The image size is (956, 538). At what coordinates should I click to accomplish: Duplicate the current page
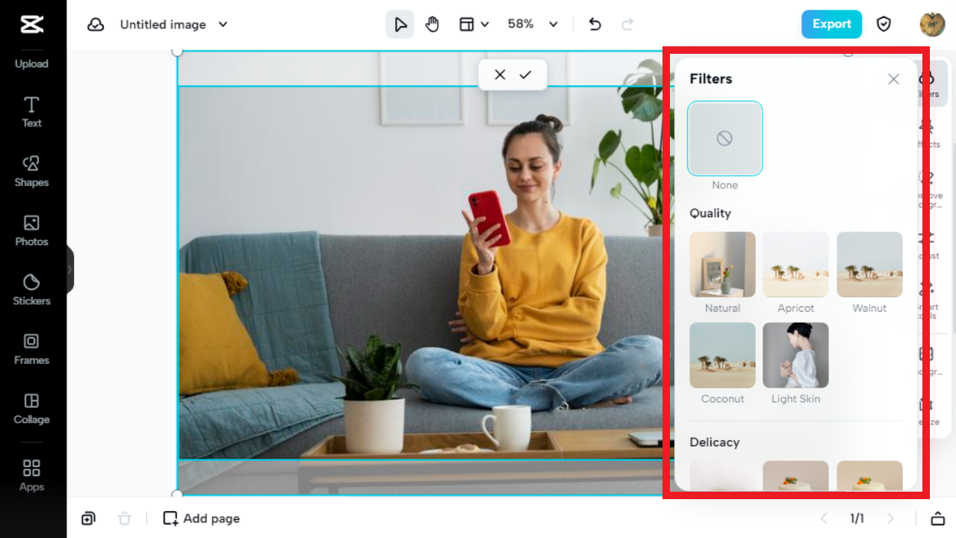pos(88,519)
